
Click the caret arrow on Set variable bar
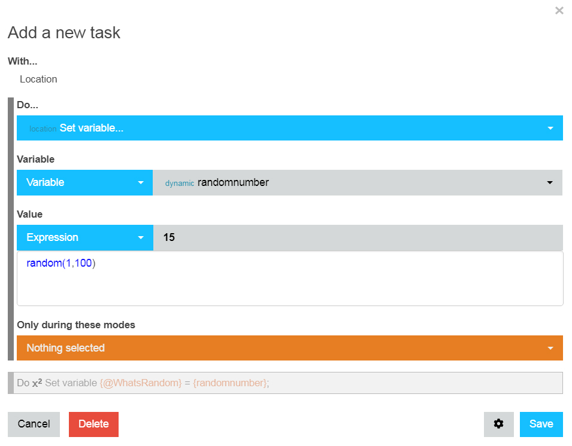click(x=550, y=128)
